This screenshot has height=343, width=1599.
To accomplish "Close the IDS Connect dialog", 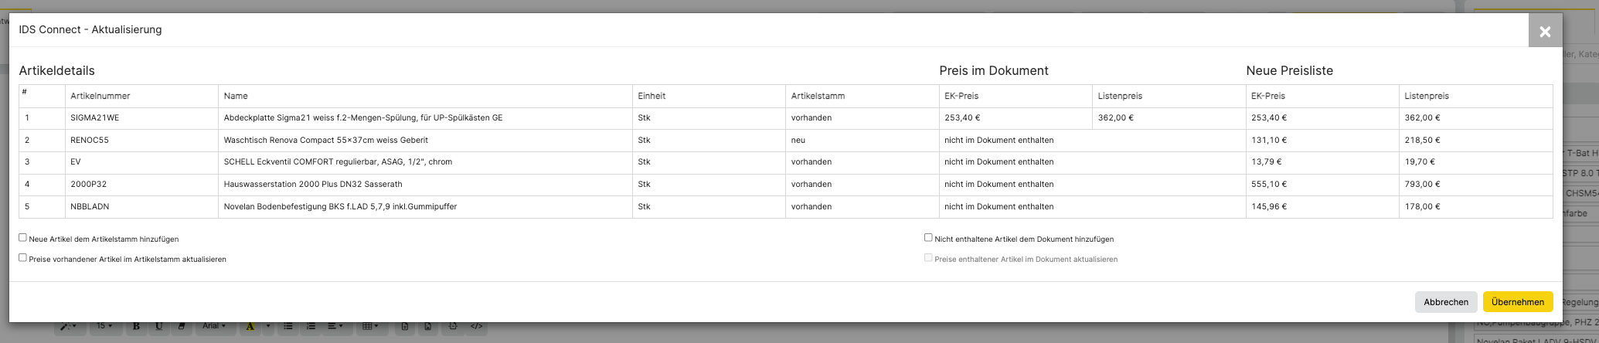I will 1544,31.
